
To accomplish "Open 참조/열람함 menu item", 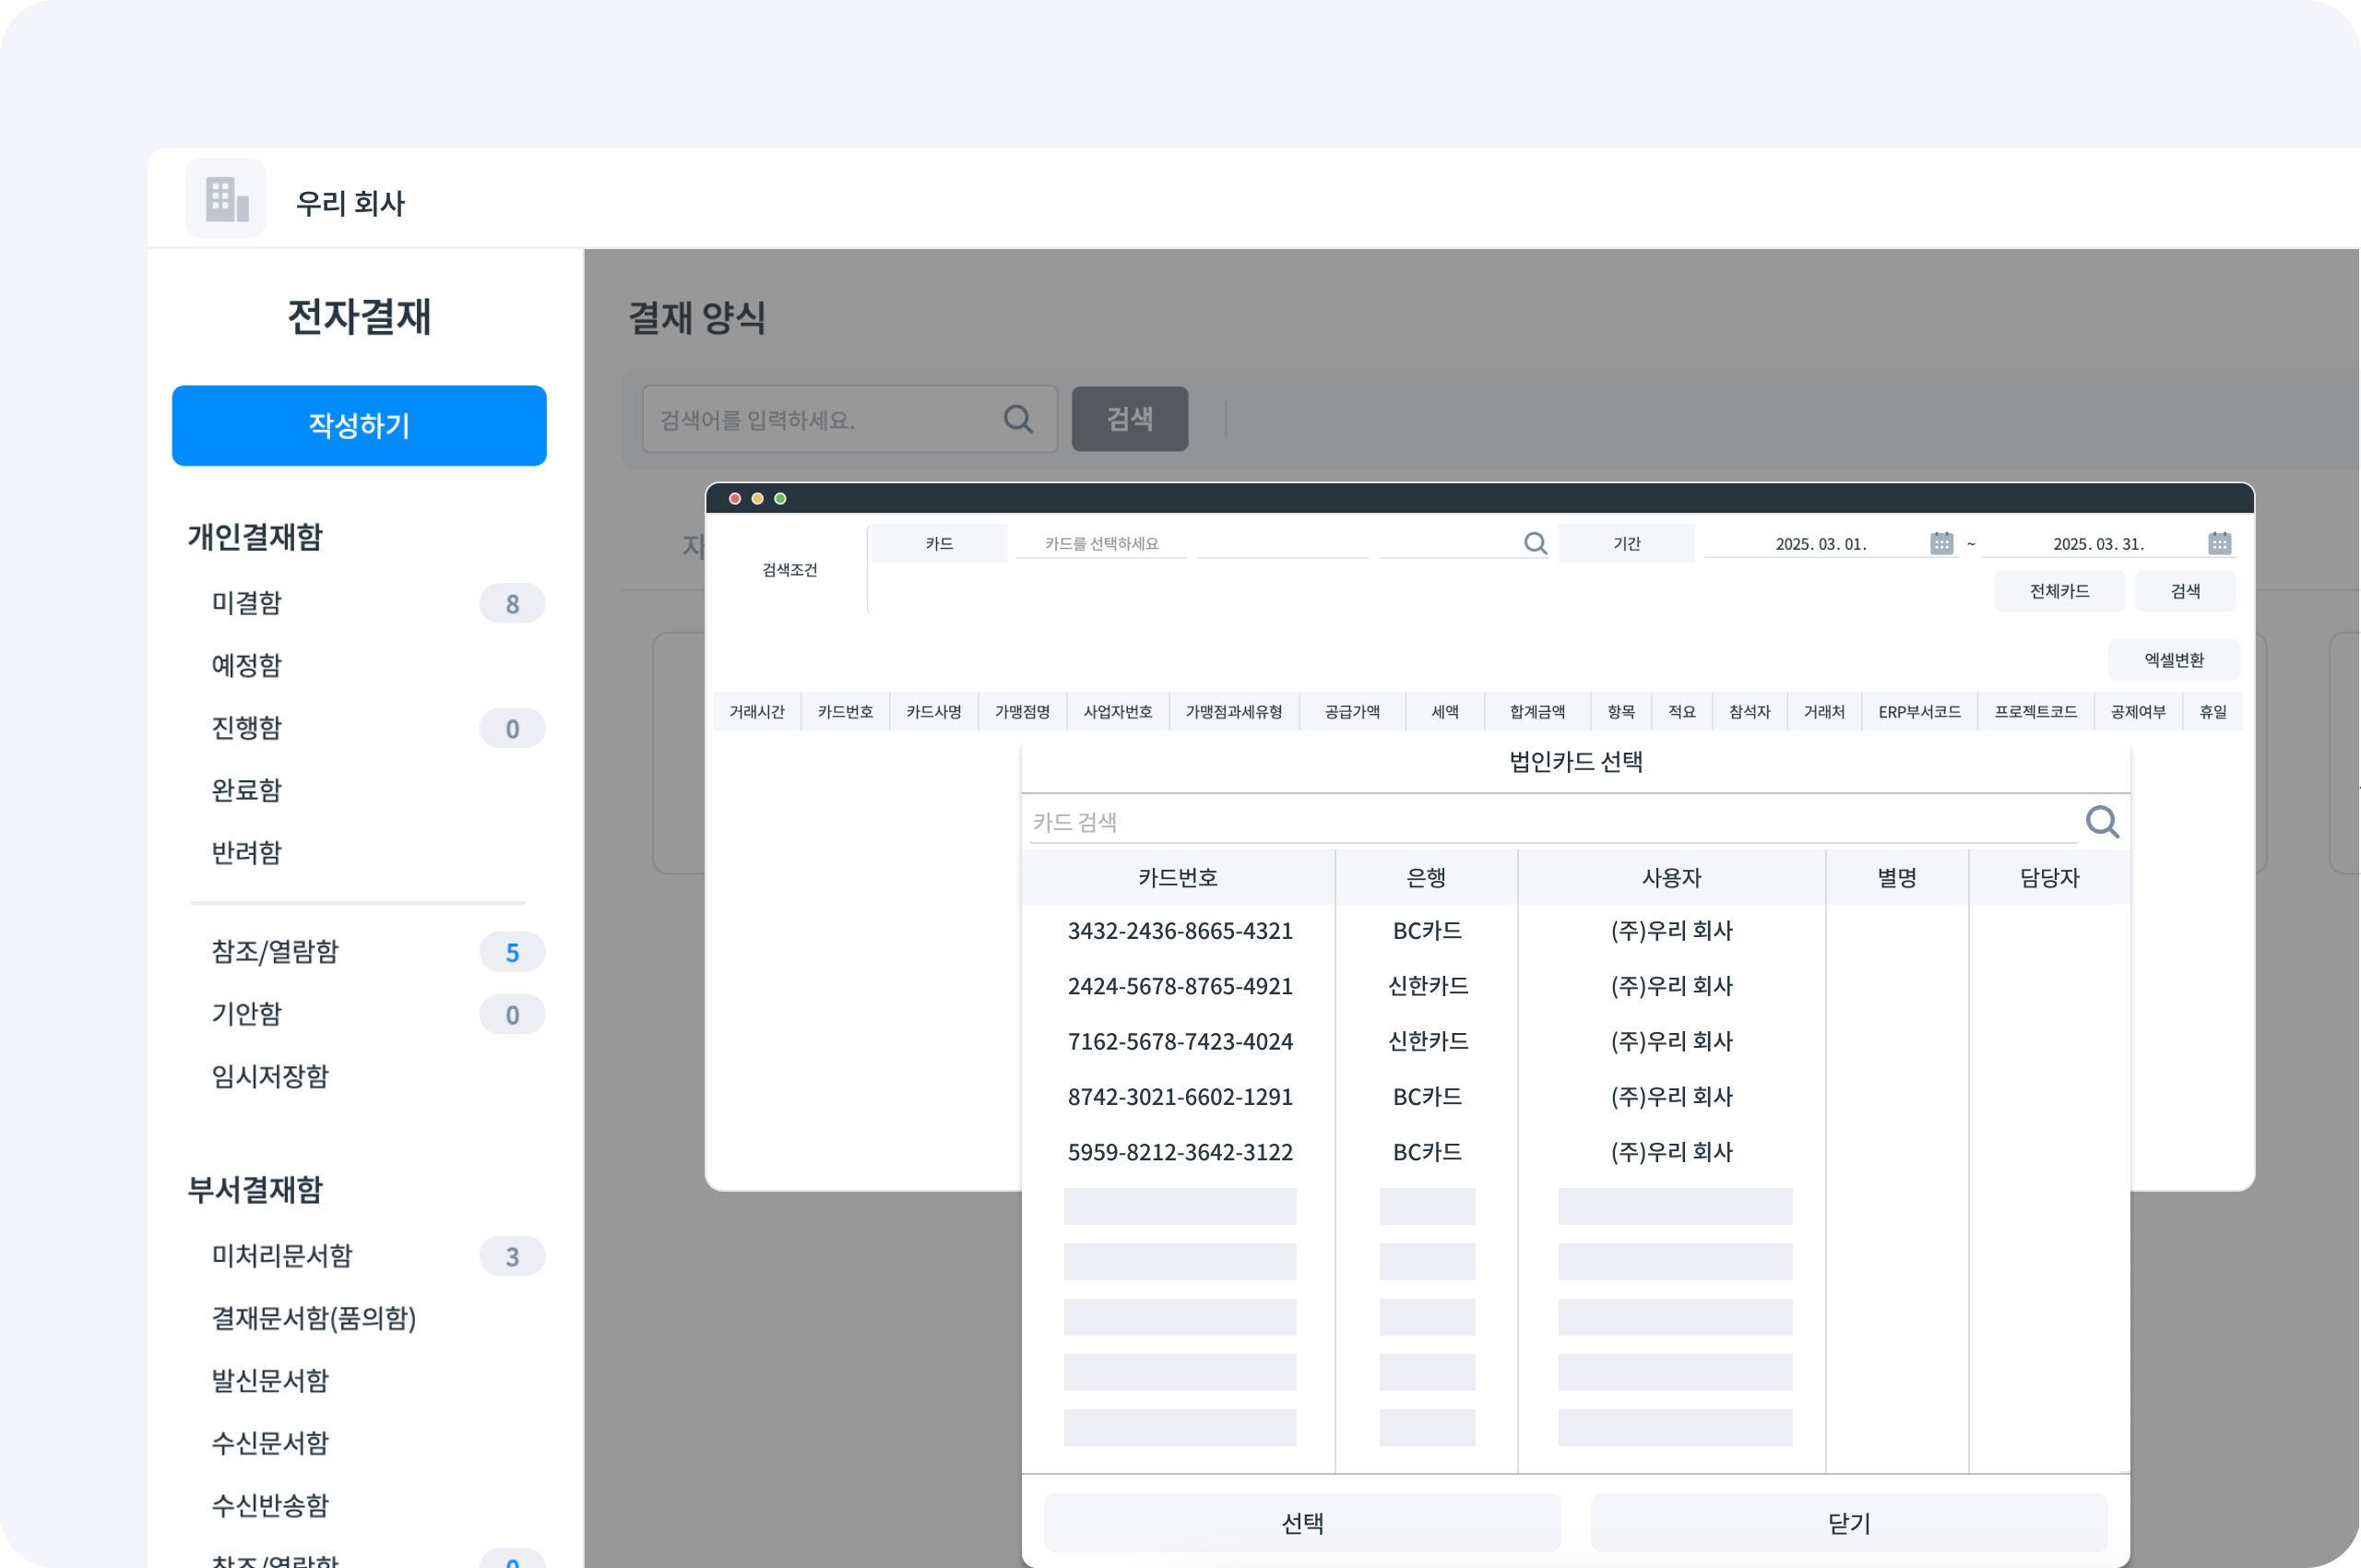I will point(275,951).
